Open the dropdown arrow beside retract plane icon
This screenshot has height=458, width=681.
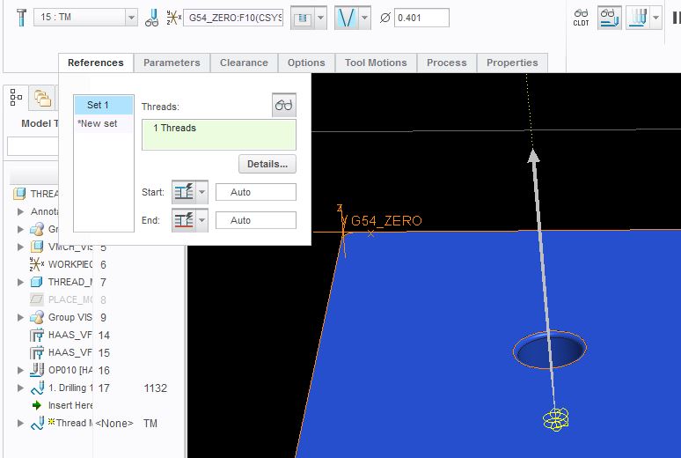320,18
